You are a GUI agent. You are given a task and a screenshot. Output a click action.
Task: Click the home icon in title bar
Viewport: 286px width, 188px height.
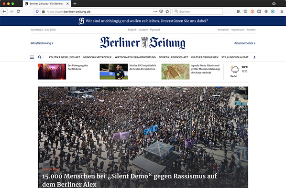tap(274, 3)
